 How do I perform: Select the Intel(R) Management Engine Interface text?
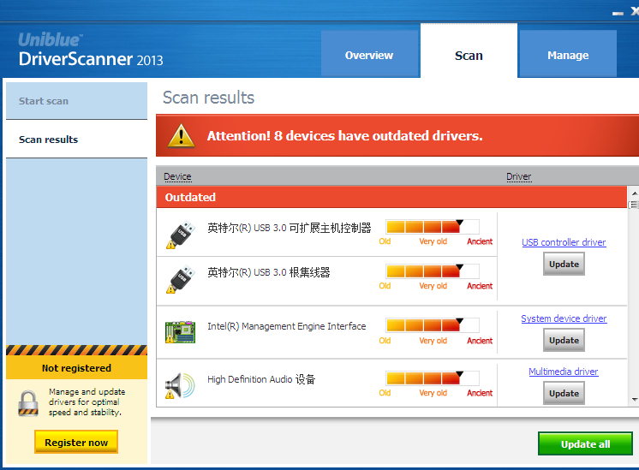[286, 326]
